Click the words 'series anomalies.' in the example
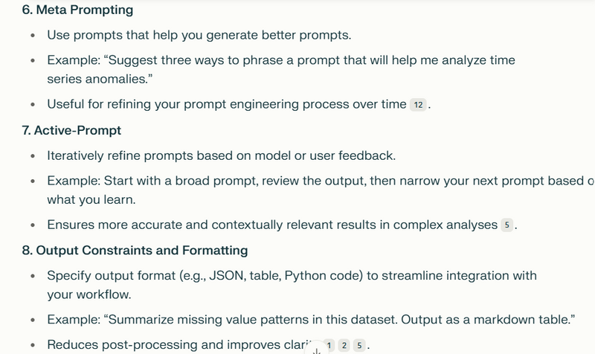595x354 pixels. pyautogui.click(x=100, y=80)
